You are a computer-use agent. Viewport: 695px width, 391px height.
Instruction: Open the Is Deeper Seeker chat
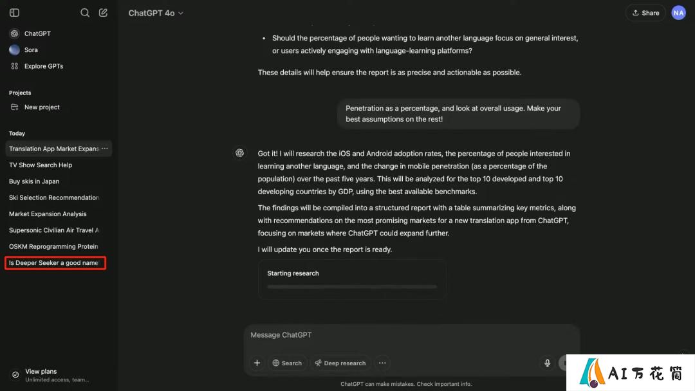55,262
